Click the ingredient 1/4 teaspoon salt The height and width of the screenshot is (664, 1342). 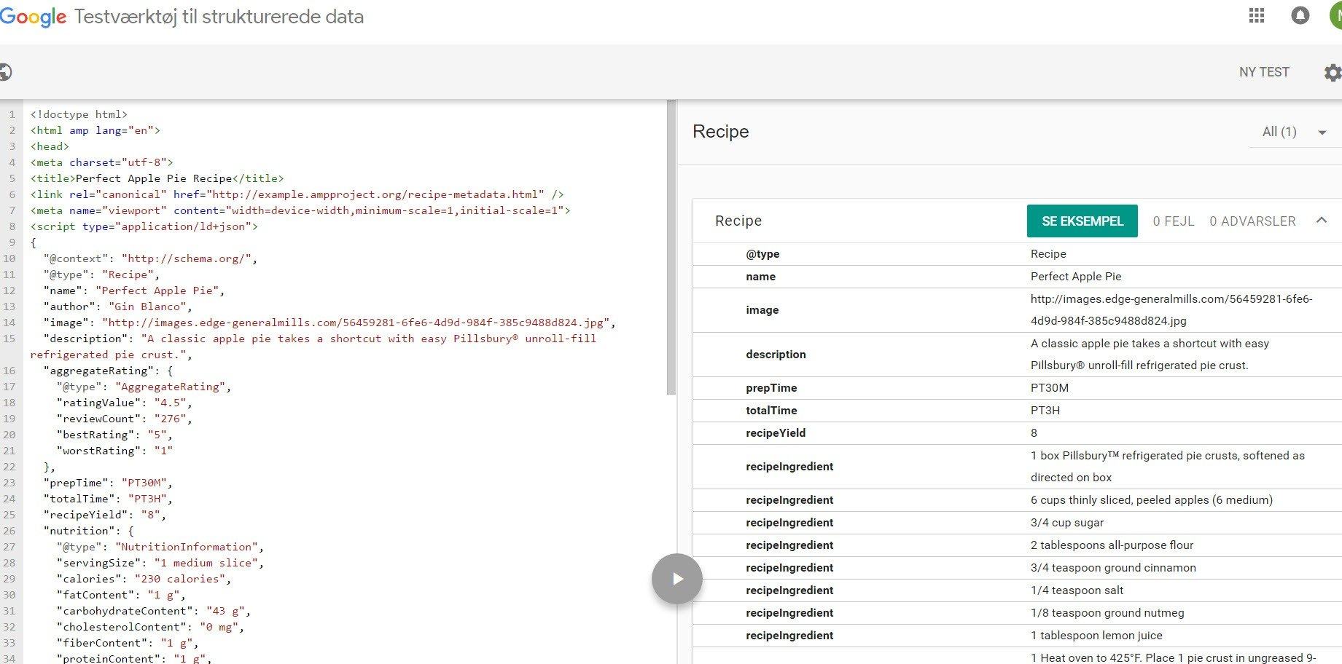(1077, 590)
